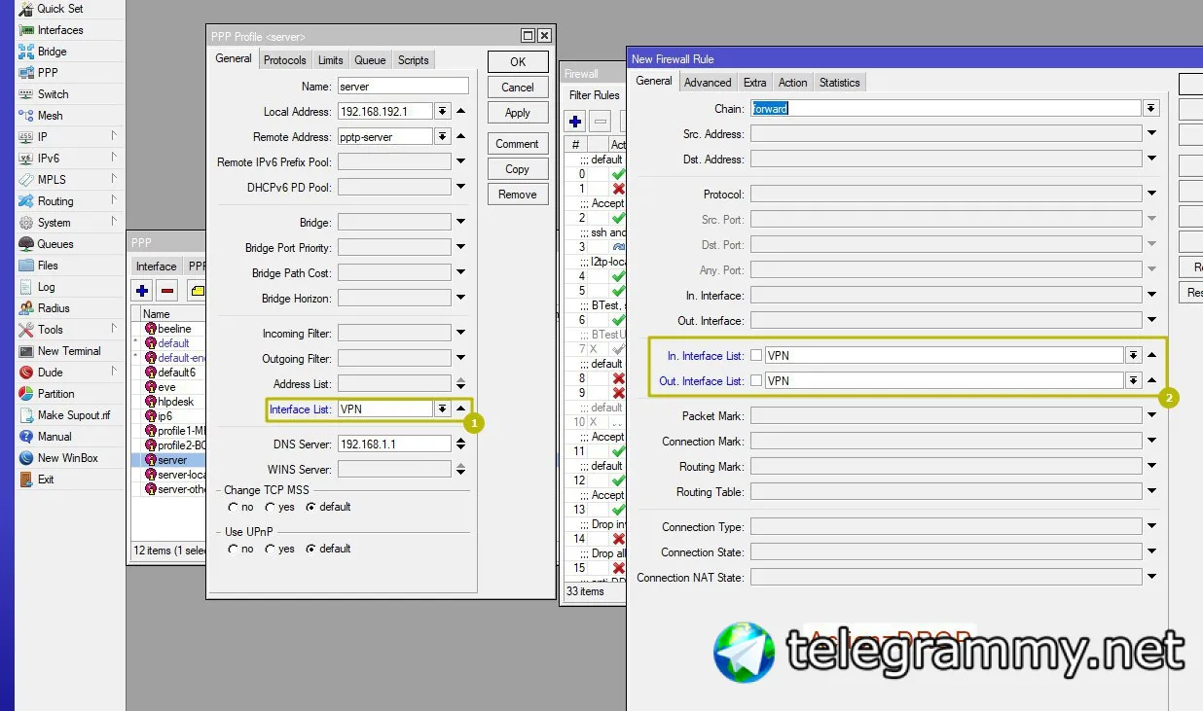Screen dimensions: 1203x711
Task: Open the Switch sidebar menu
Action: tap(54, 94)
